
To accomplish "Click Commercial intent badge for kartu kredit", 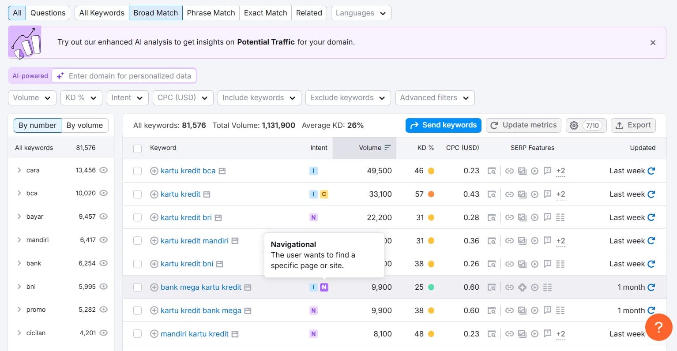I will click(324, 194).
